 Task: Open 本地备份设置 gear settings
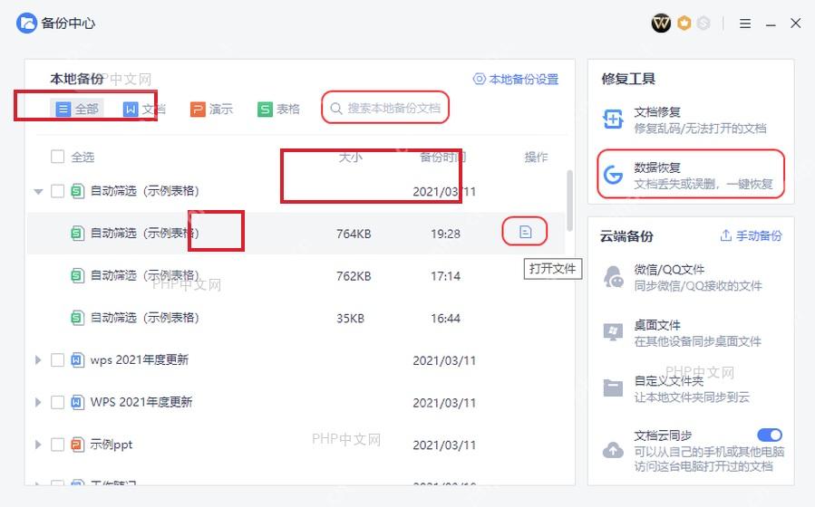pos(516,79)
